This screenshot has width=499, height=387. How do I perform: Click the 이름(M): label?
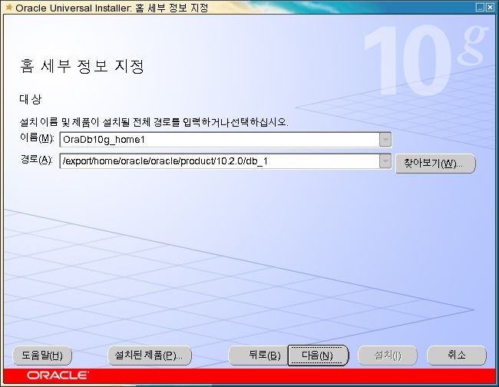point(37,138)
